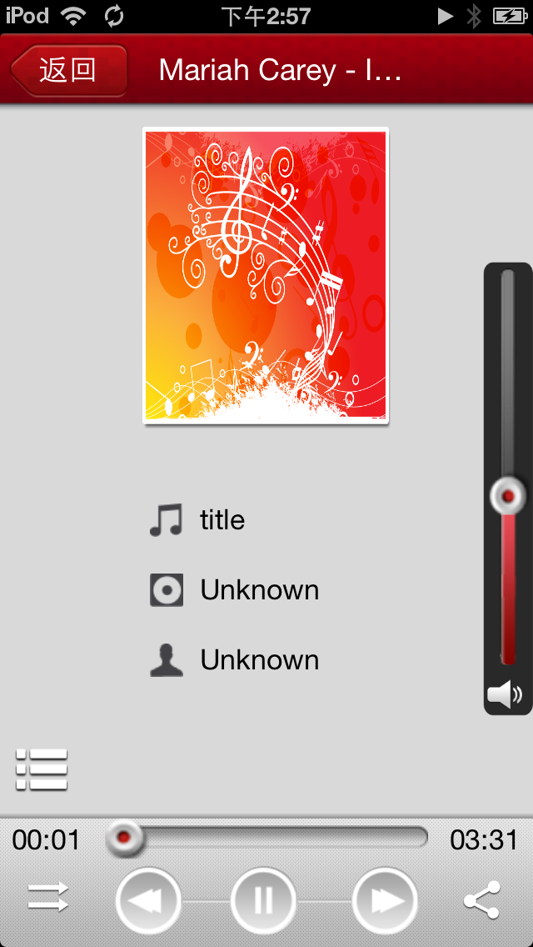Click the album disc icon
The image size is (533, 947).
(x=166, y=590)
